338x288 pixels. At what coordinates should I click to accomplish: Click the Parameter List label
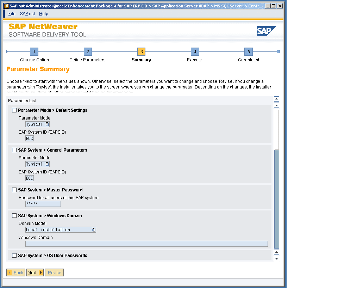(x=22, y=100)
